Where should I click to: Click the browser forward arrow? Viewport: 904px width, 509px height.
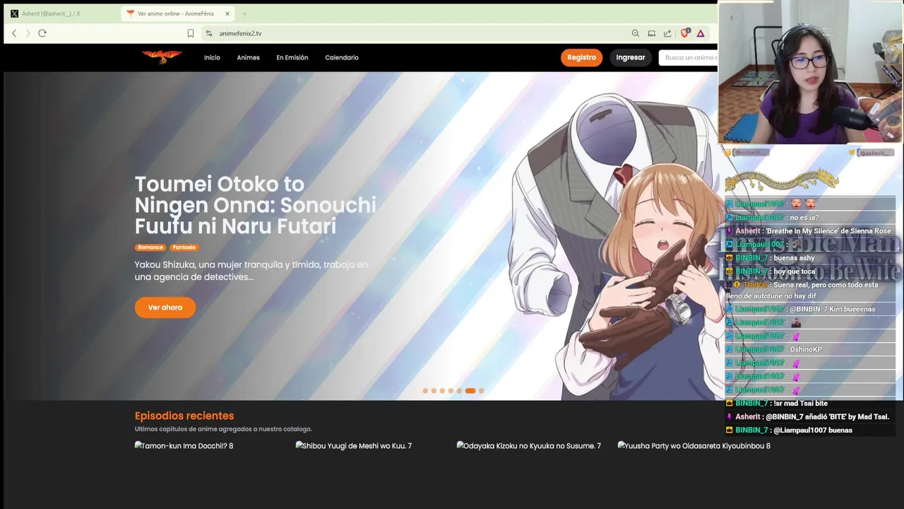coord(28,33)
